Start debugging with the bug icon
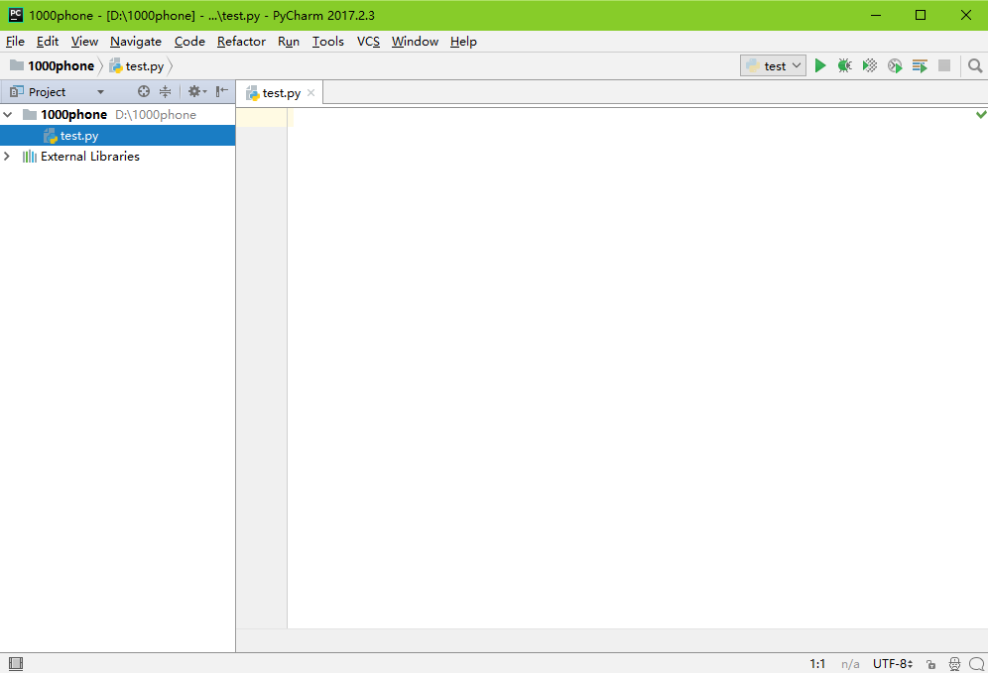Screen dimensions: 988x673 click(844, 65)
